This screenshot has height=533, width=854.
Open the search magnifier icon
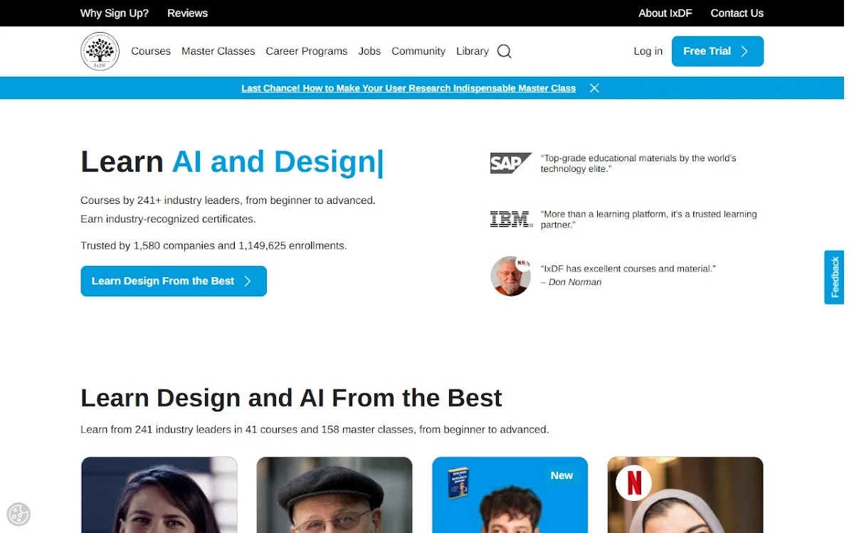tap(504, 51)
